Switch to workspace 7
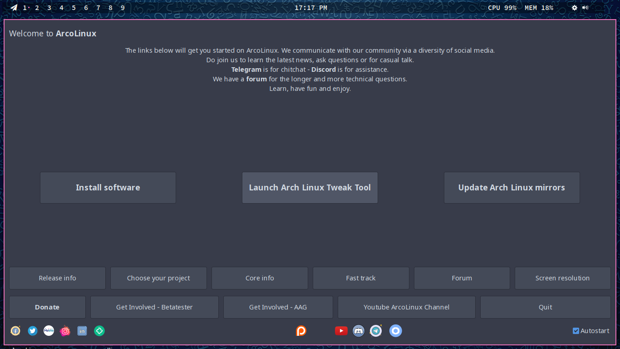 (98, 8)
